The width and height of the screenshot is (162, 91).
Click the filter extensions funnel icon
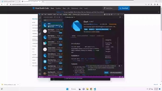[x=55, y=17]
